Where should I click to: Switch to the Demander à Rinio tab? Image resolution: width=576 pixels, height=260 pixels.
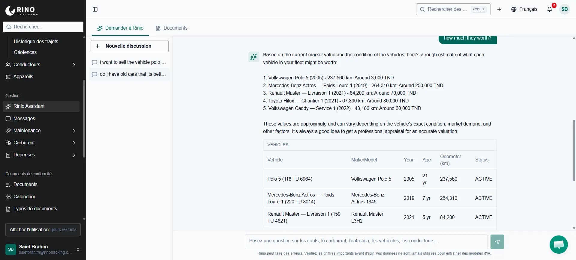point(120,28)
